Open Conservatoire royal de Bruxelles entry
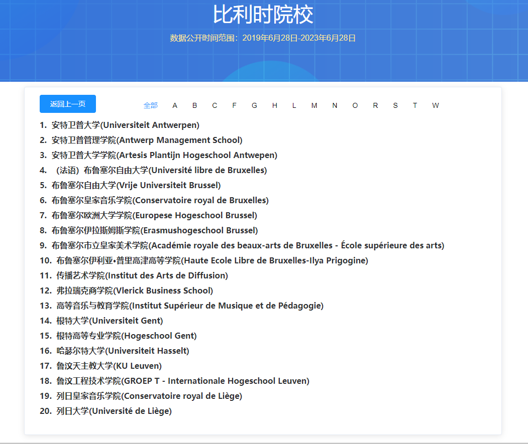Screen dimensions: 528x444 point(154,201)
